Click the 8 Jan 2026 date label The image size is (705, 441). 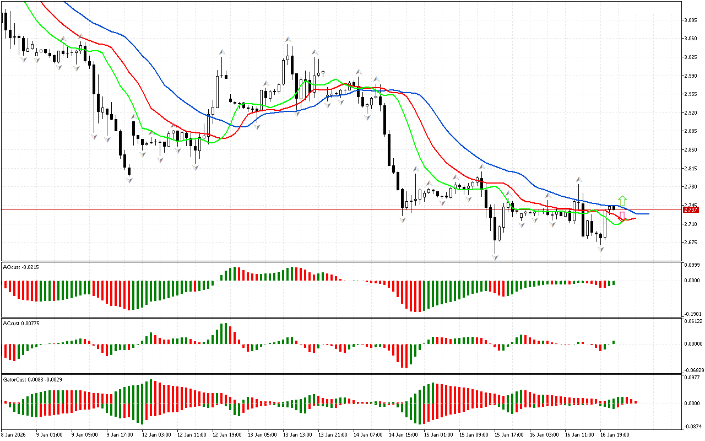coord(13,434)
